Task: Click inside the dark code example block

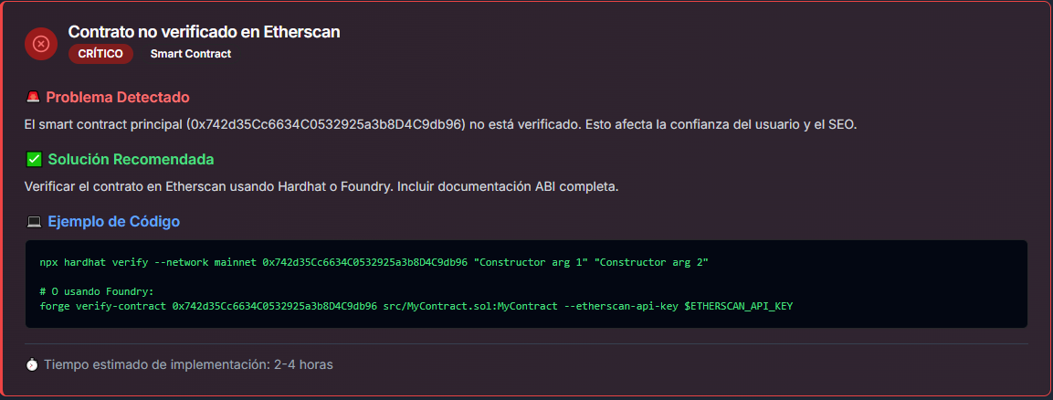Action: (x=526, y=284)
